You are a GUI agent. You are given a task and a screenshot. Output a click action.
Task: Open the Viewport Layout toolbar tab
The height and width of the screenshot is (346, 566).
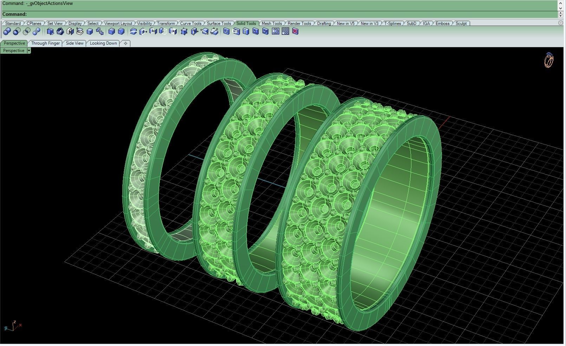pyautogui.click(x=118, y=24)
